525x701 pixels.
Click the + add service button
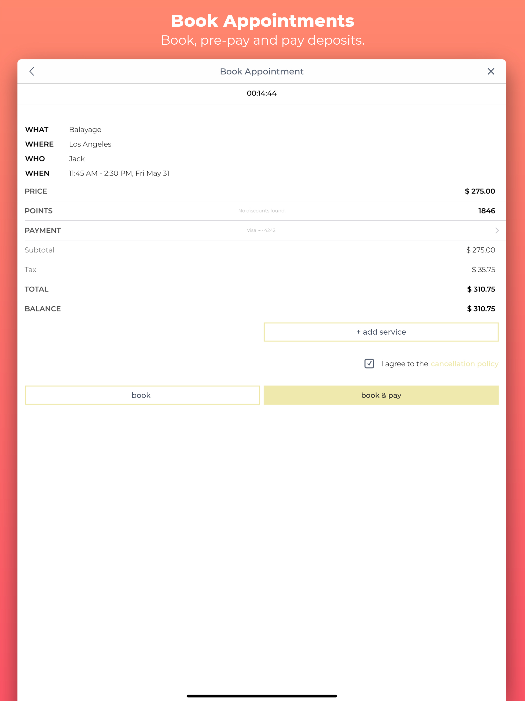coord(381,332)
